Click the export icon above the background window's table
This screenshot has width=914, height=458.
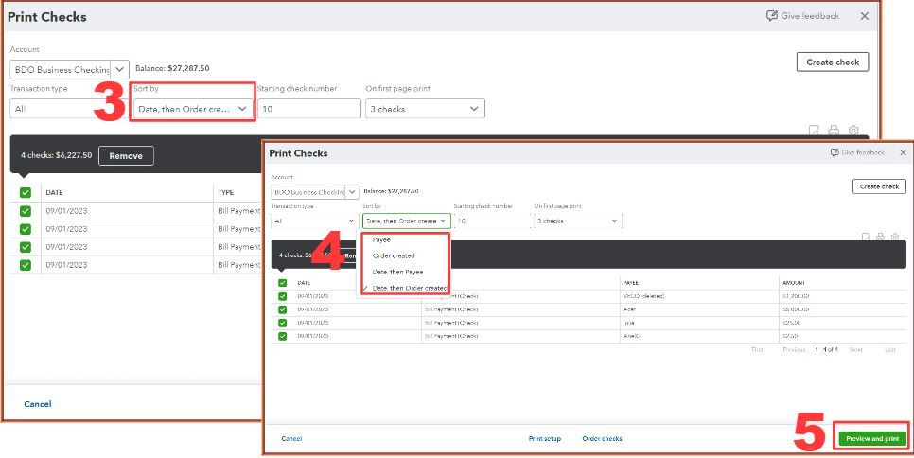point(815,130)
